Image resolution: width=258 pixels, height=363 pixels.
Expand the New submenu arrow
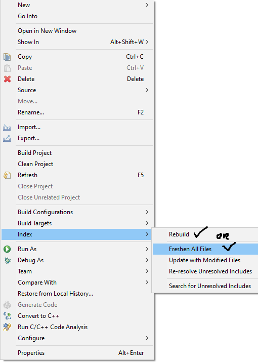[147, 5]
